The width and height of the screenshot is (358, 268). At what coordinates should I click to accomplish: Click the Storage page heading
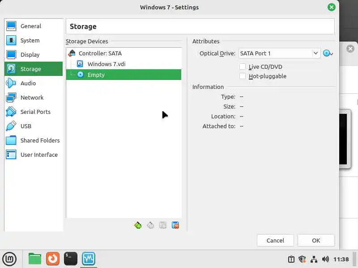pyautogui.click(x=83, y=26)
